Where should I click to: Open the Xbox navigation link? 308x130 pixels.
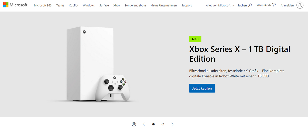117,5
